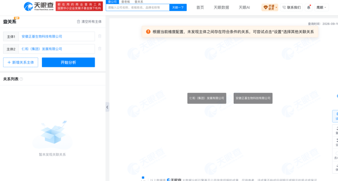Switch to the 查关系 search tab
Viewport: 338px width, 181px height.
coord(139,2)
